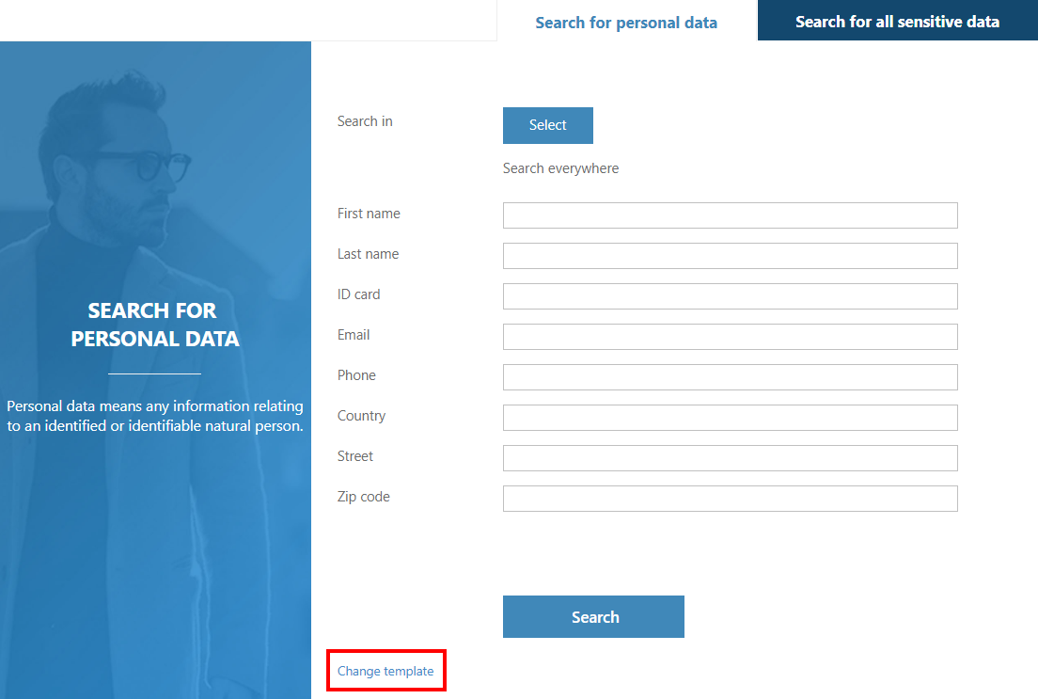Viewport: 1038px width, 699px height.
Task: Open the 'Change template' link
Action: 385,672
